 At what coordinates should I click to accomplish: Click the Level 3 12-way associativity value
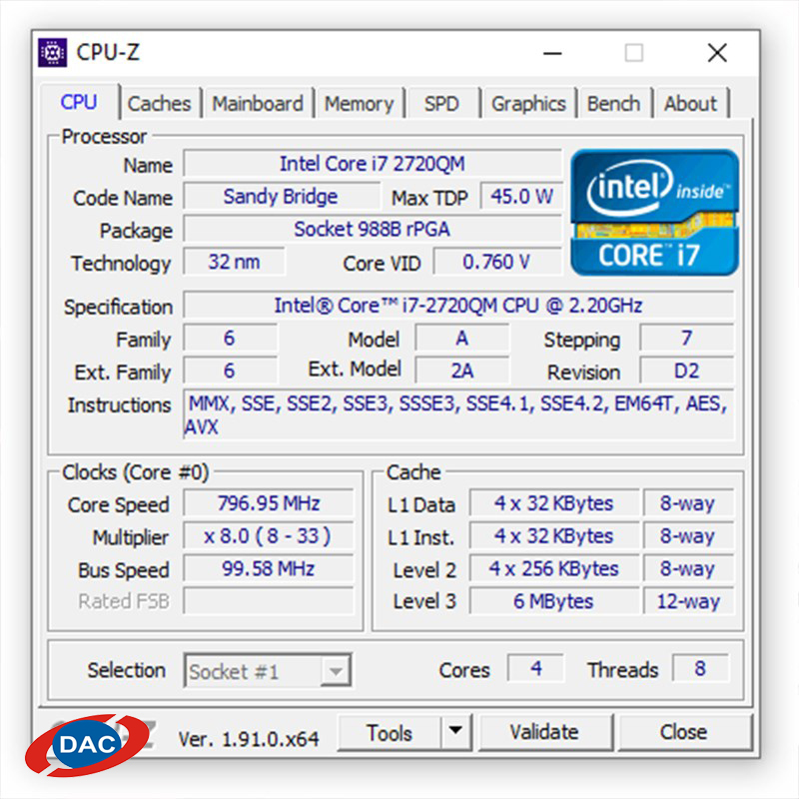pos(688,601)
